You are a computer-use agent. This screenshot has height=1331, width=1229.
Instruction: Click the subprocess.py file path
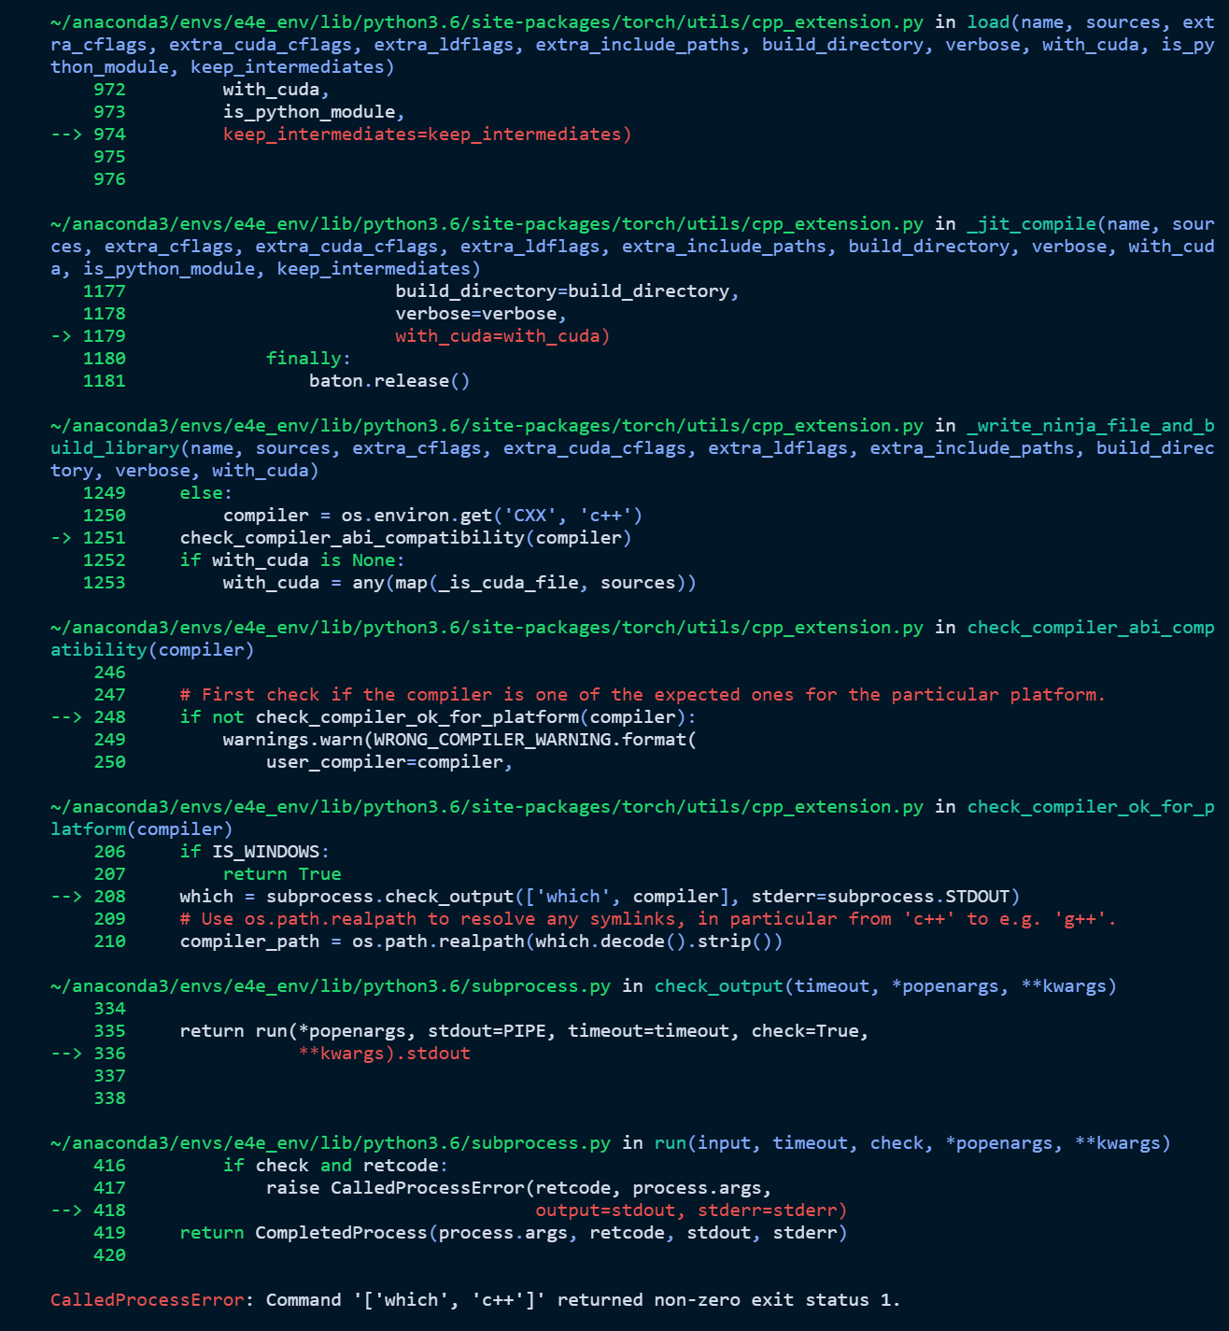tap(332, 985)
